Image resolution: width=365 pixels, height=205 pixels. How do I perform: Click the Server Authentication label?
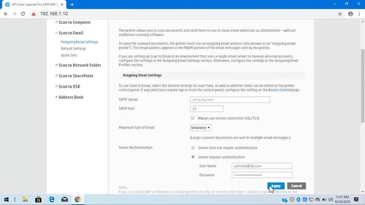[136, 147]
